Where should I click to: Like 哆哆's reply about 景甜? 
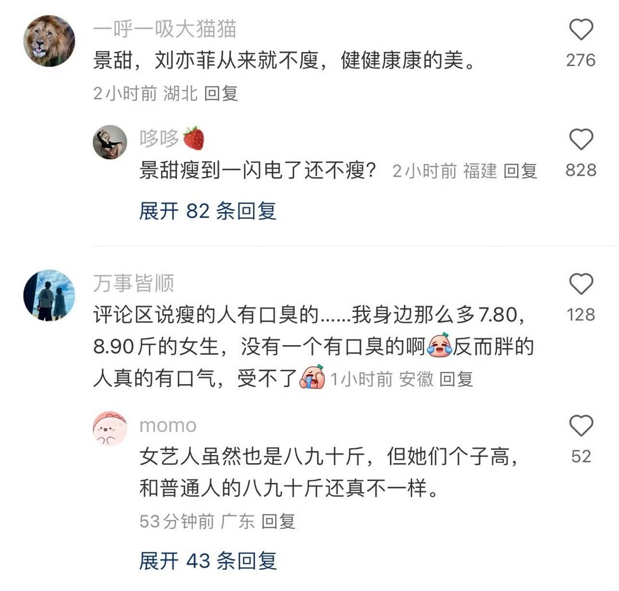click(581, 139)
